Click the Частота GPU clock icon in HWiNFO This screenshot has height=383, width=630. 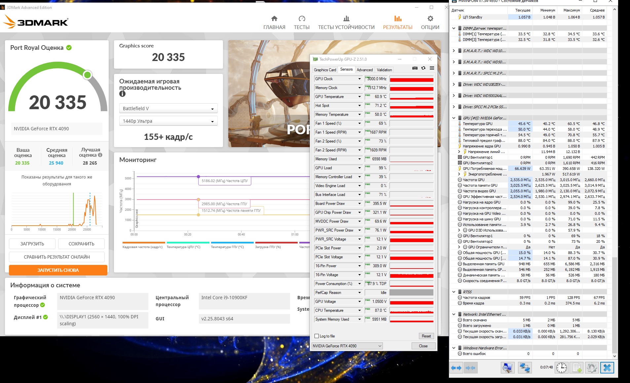point(460,180)
